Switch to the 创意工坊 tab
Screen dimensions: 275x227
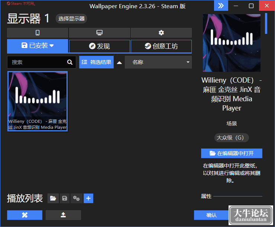tap(161, 46)
